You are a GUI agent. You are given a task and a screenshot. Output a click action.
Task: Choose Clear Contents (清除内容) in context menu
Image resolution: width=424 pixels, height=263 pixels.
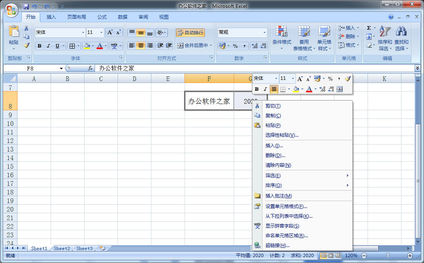303,165
